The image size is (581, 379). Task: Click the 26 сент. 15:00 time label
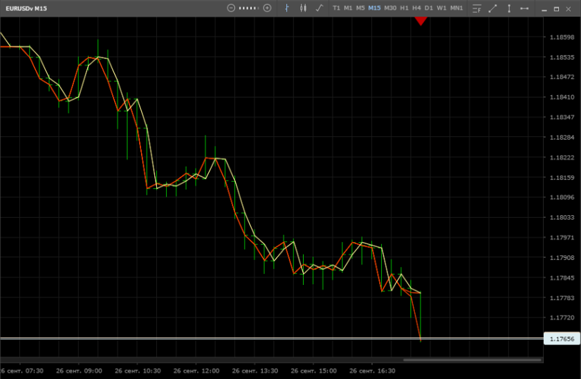314,371
